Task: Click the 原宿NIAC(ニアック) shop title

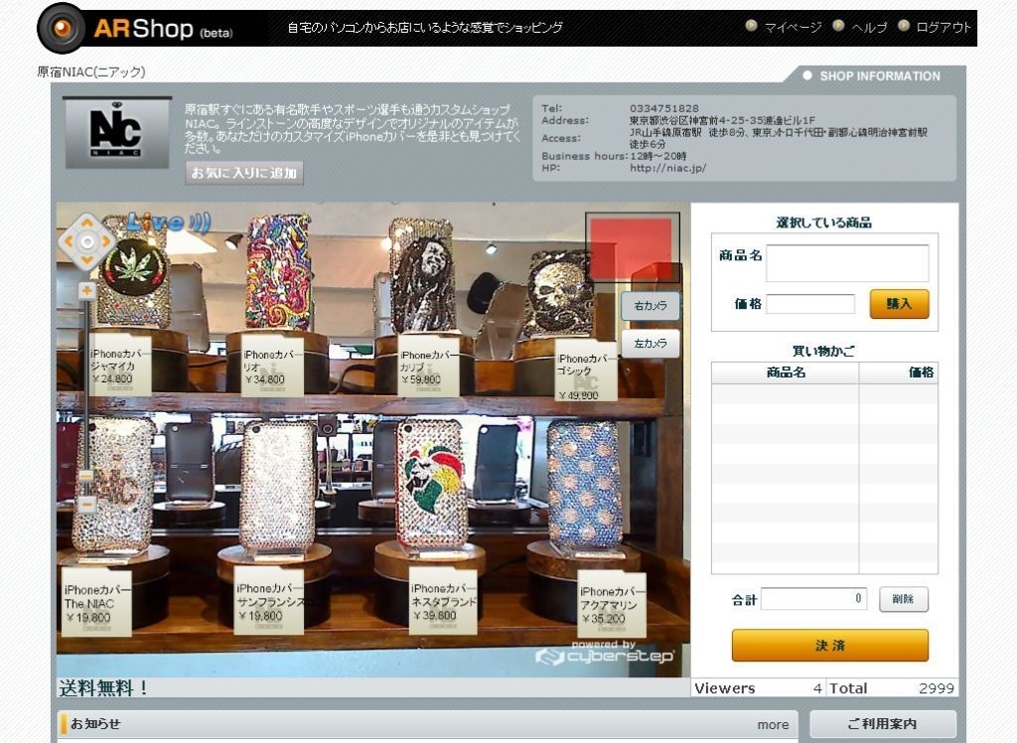Action: (90, 73)
